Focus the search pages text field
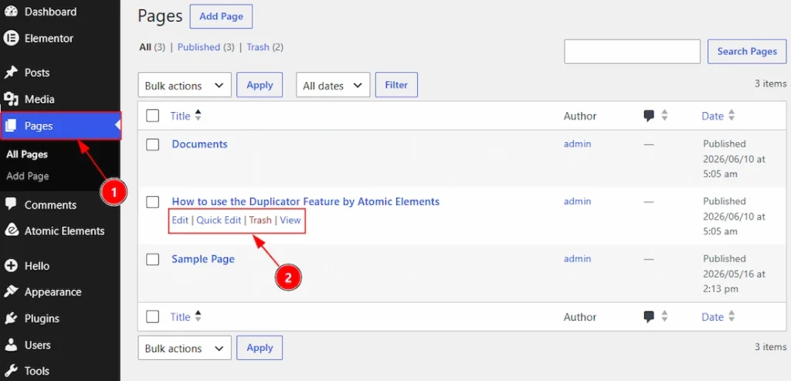791x381 pixels. click(x=632, y=52)
